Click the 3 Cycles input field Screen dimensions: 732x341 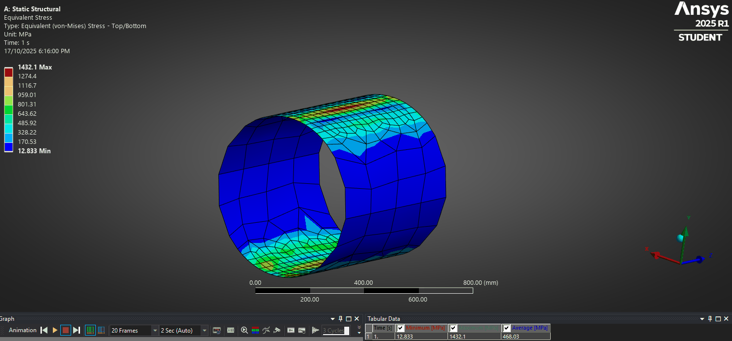tap(336, 331)
